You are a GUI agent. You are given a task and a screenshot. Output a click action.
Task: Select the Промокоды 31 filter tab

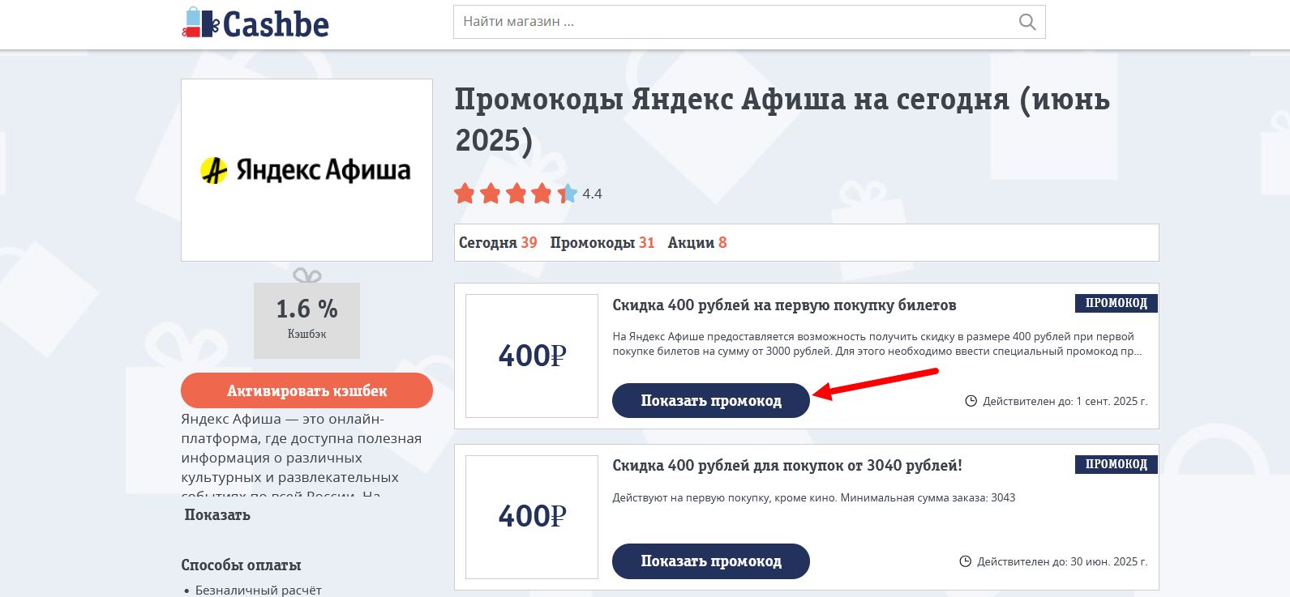point(602,242)
